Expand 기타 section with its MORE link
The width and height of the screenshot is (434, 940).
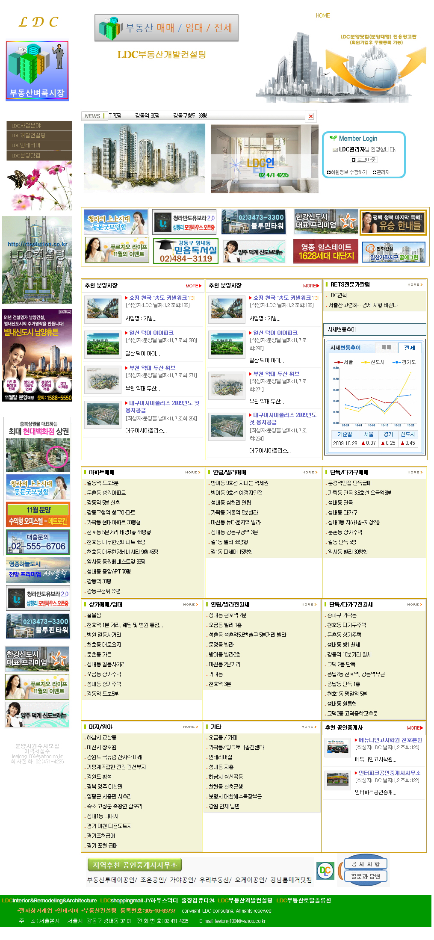pyautogui.click(x=309, y=727)
